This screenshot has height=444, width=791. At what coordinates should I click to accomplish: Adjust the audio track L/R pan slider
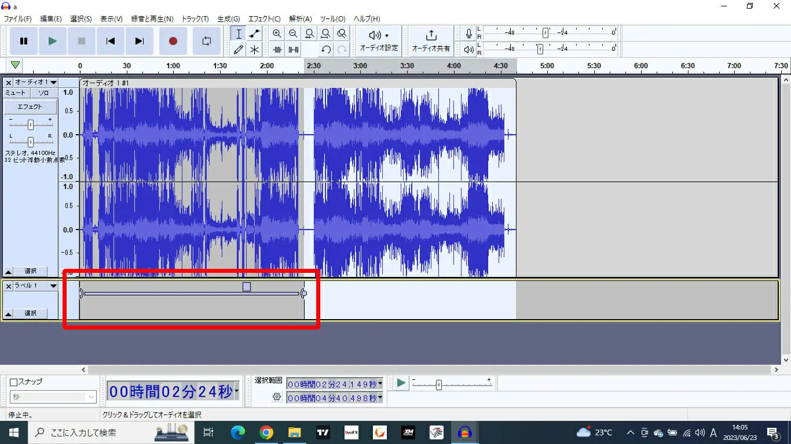point(30,142)
